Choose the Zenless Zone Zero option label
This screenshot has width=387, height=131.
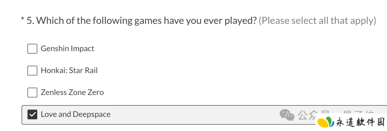coord(72,93)
